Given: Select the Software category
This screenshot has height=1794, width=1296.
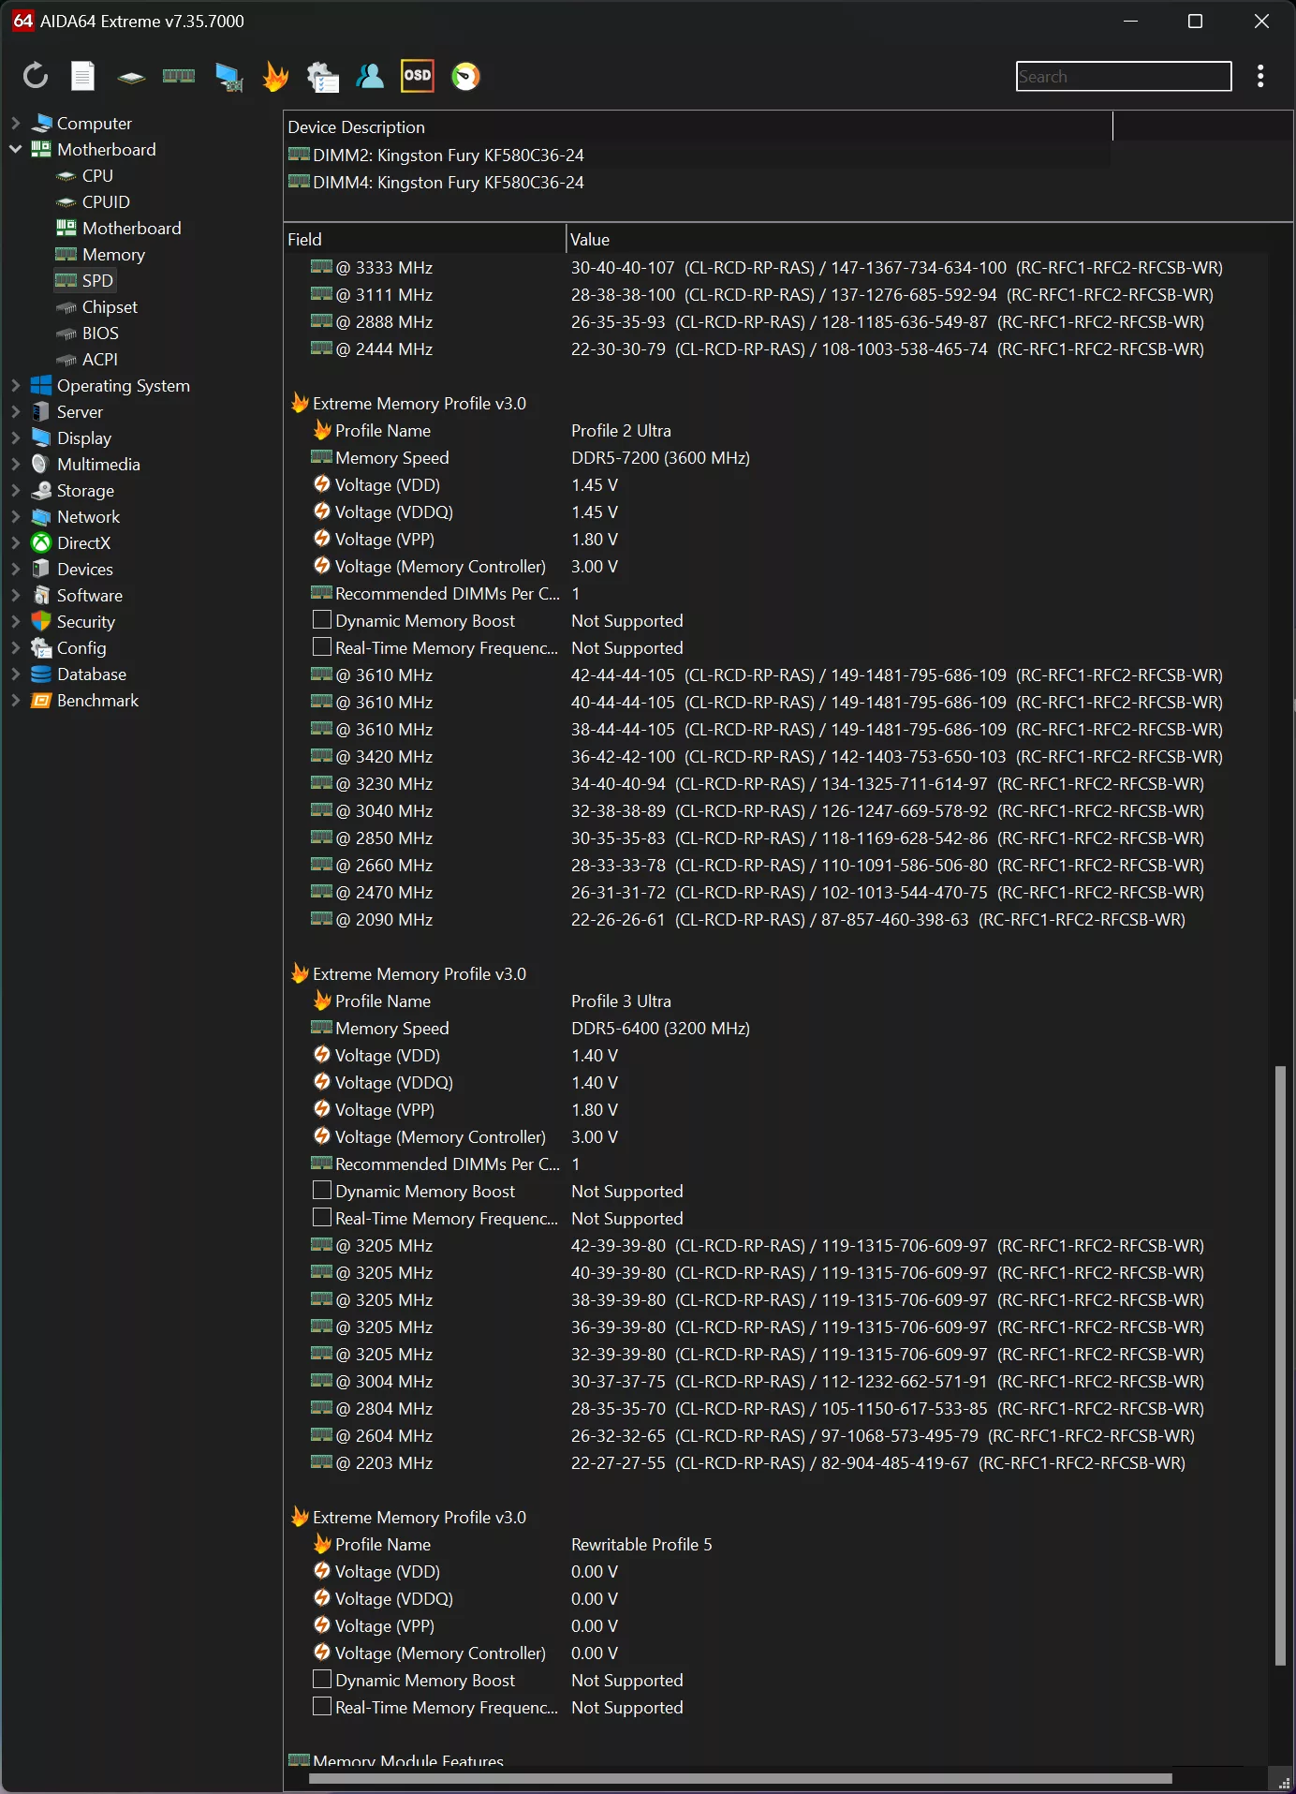Looking at the screenshot, I should tap(89, 596).
